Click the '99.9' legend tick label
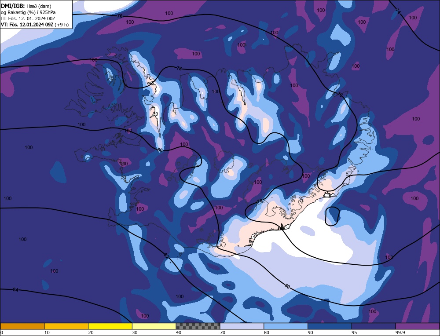This screenshot has width=440, height=336. [x=400, y=332]
